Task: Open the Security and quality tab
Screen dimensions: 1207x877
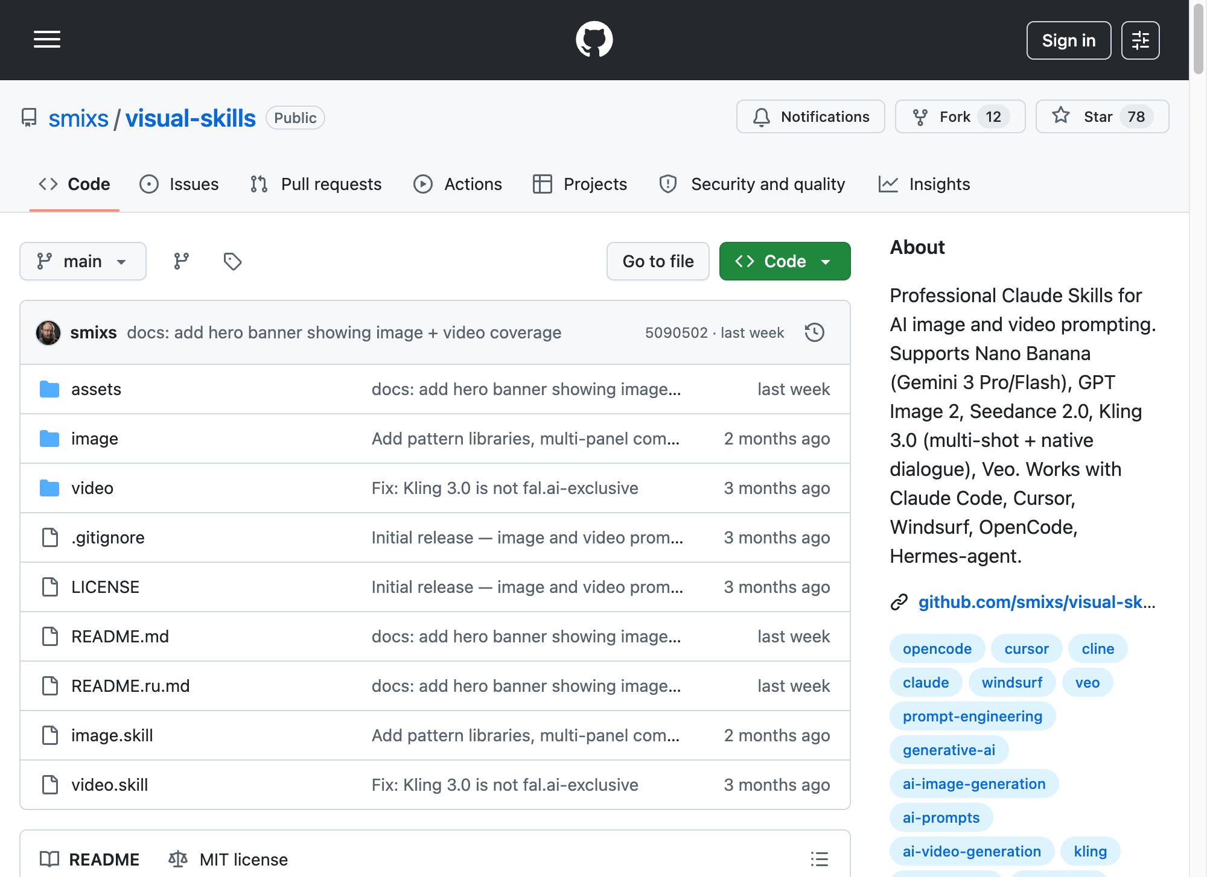Action: point(752,184)
